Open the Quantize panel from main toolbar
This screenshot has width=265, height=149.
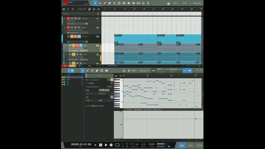pyautogui.click(x=143, y=3)
